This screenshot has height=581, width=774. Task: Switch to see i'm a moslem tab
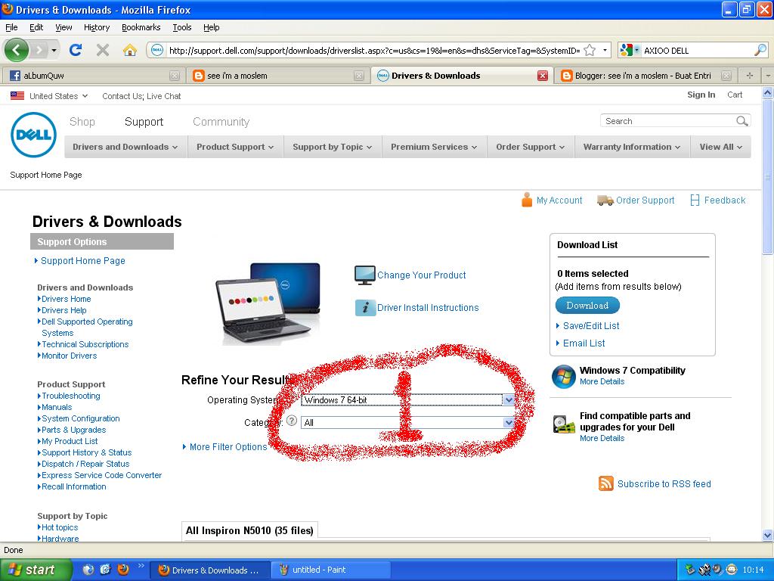[278, 76]
